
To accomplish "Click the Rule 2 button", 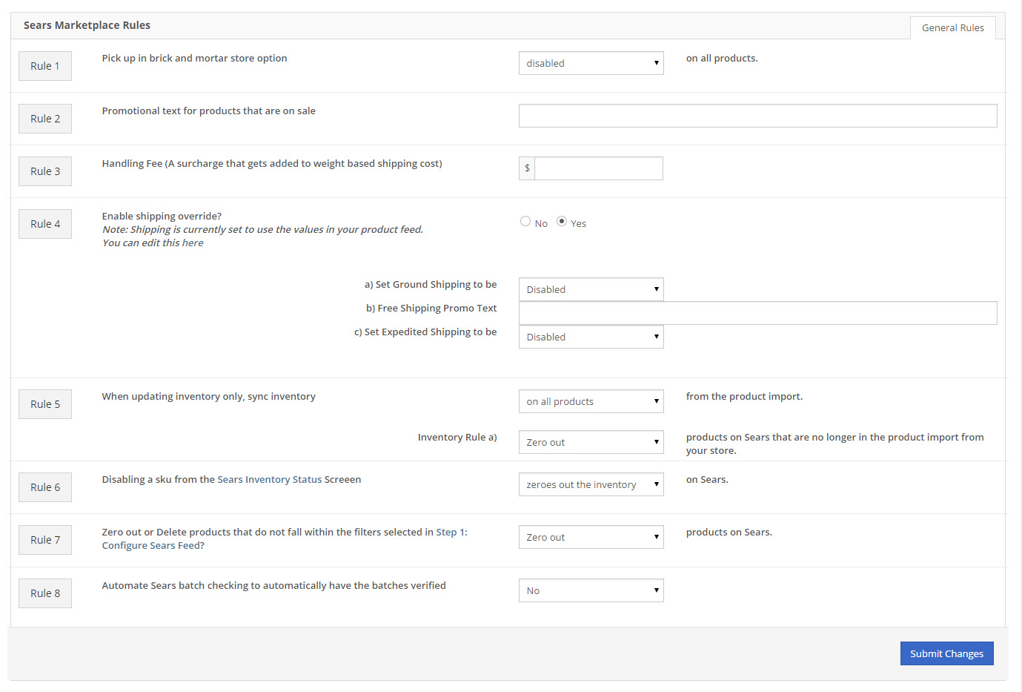I will pyautogui.click(x=45, y=119).
